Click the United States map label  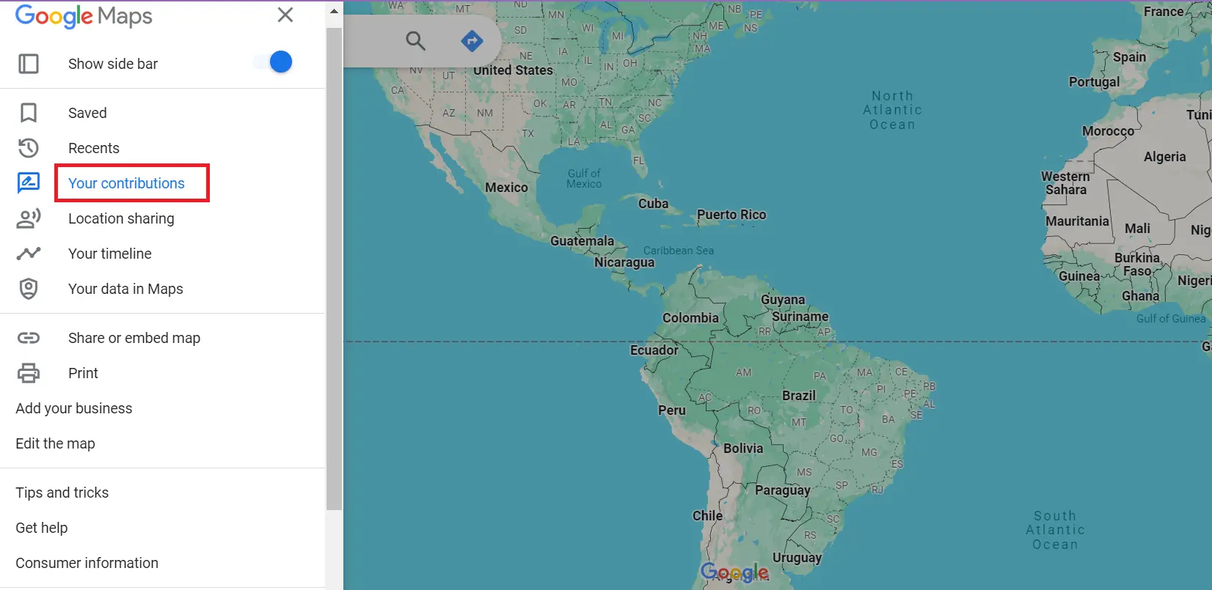click(x=513, y=70)
